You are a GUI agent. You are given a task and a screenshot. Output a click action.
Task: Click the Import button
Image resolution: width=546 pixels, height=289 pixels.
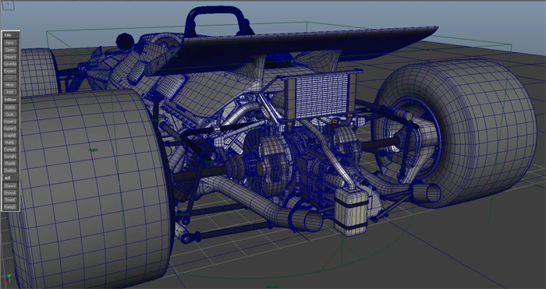[x=9, y=57]
